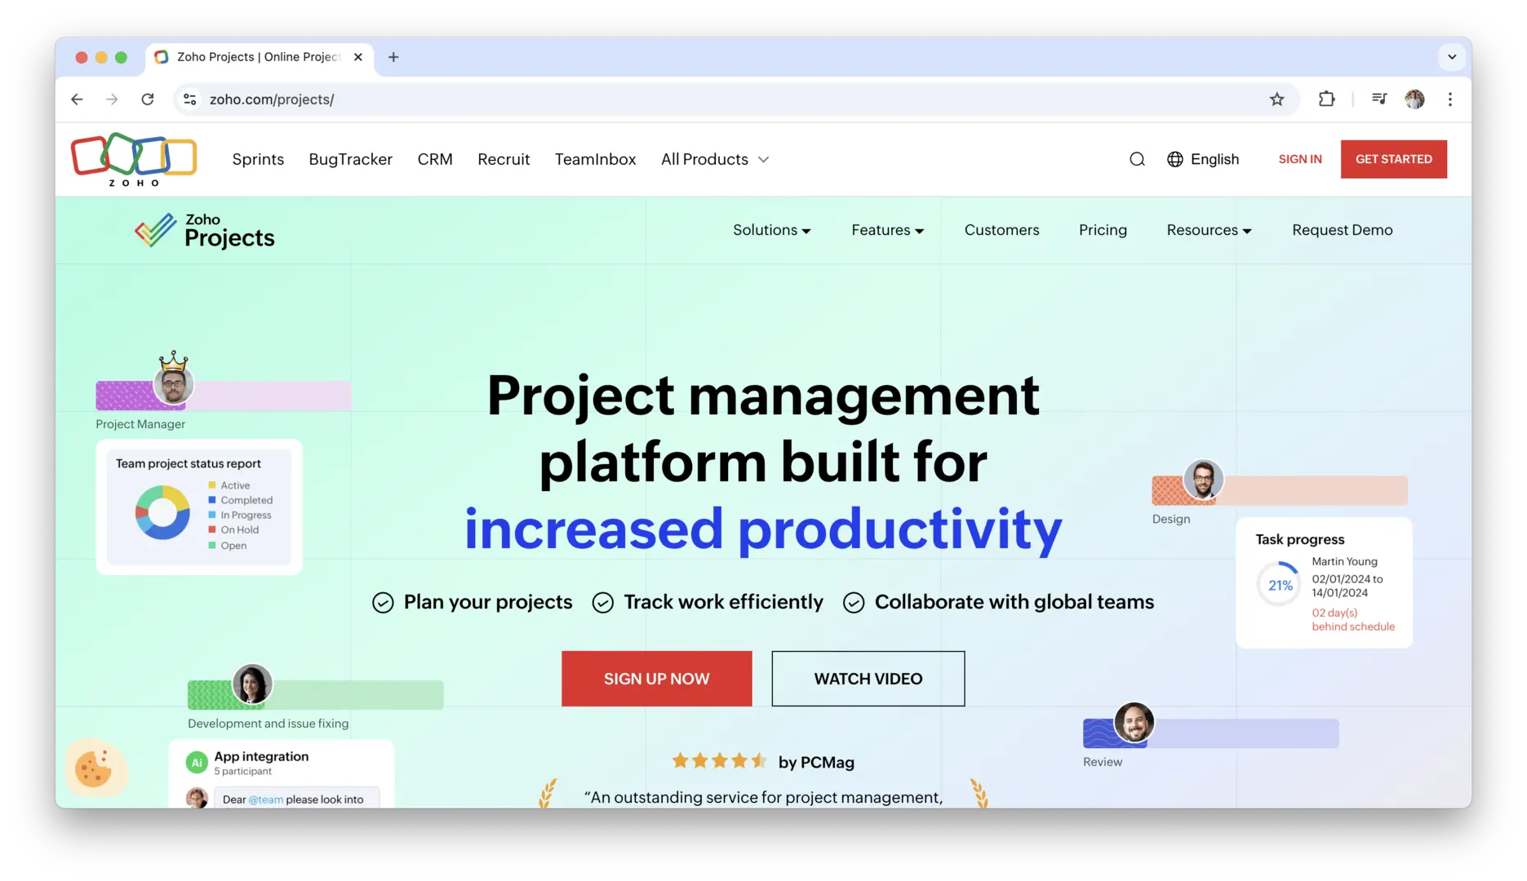Click the SIGN IN link
This screenshot has height=881, width=1527.
[x=1299, y=159]
